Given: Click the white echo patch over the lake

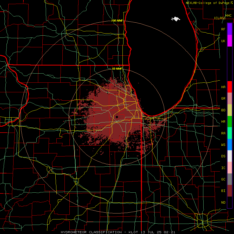Looking at the screenshot, I should (176, 19).
